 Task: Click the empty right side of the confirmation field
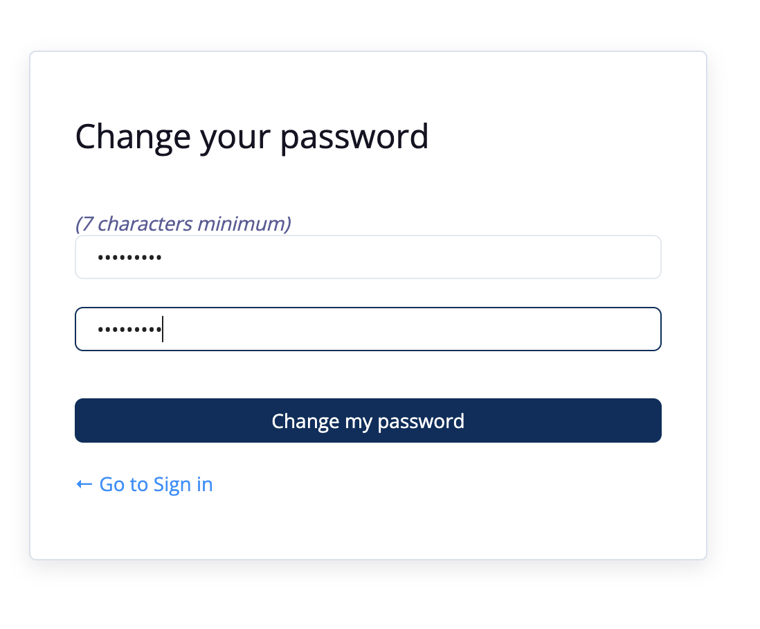pos(412,329)
